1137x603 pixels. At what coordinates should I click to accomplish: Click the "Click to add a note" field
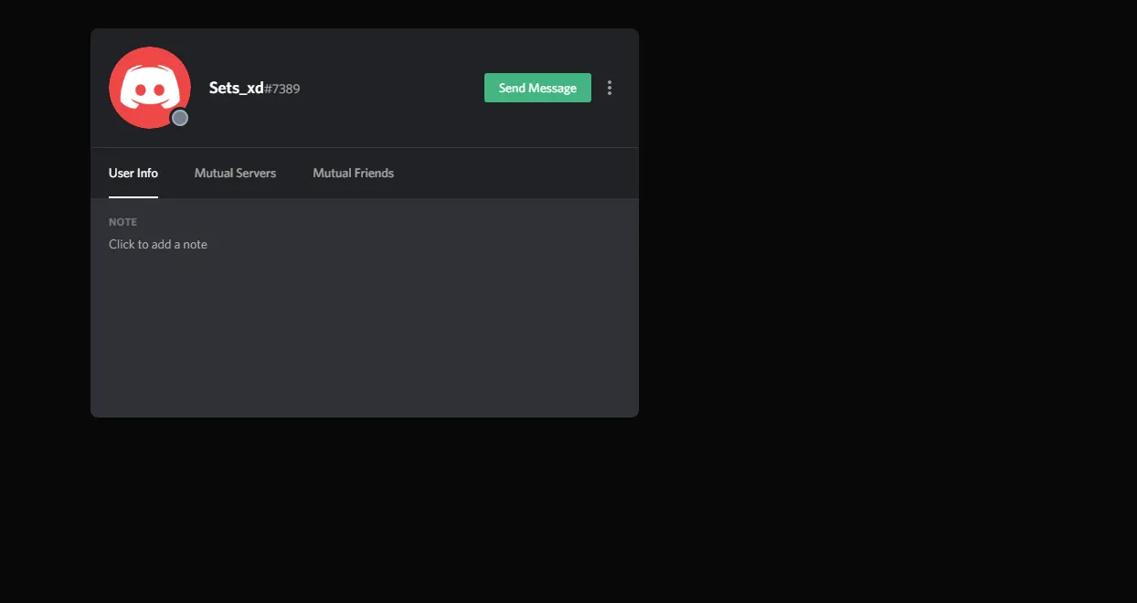tap(158, 244)
